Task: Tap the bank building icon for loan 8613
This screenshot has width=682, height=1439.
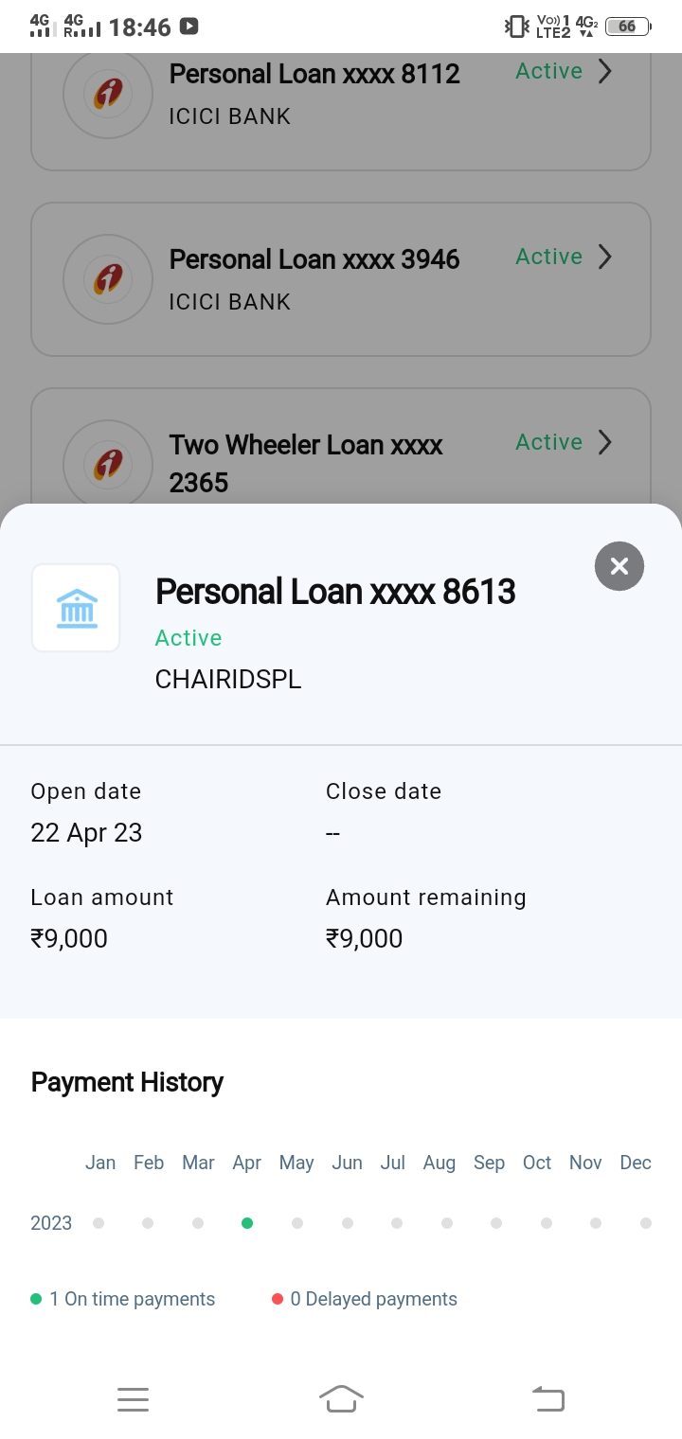Action: pos(77,608)
